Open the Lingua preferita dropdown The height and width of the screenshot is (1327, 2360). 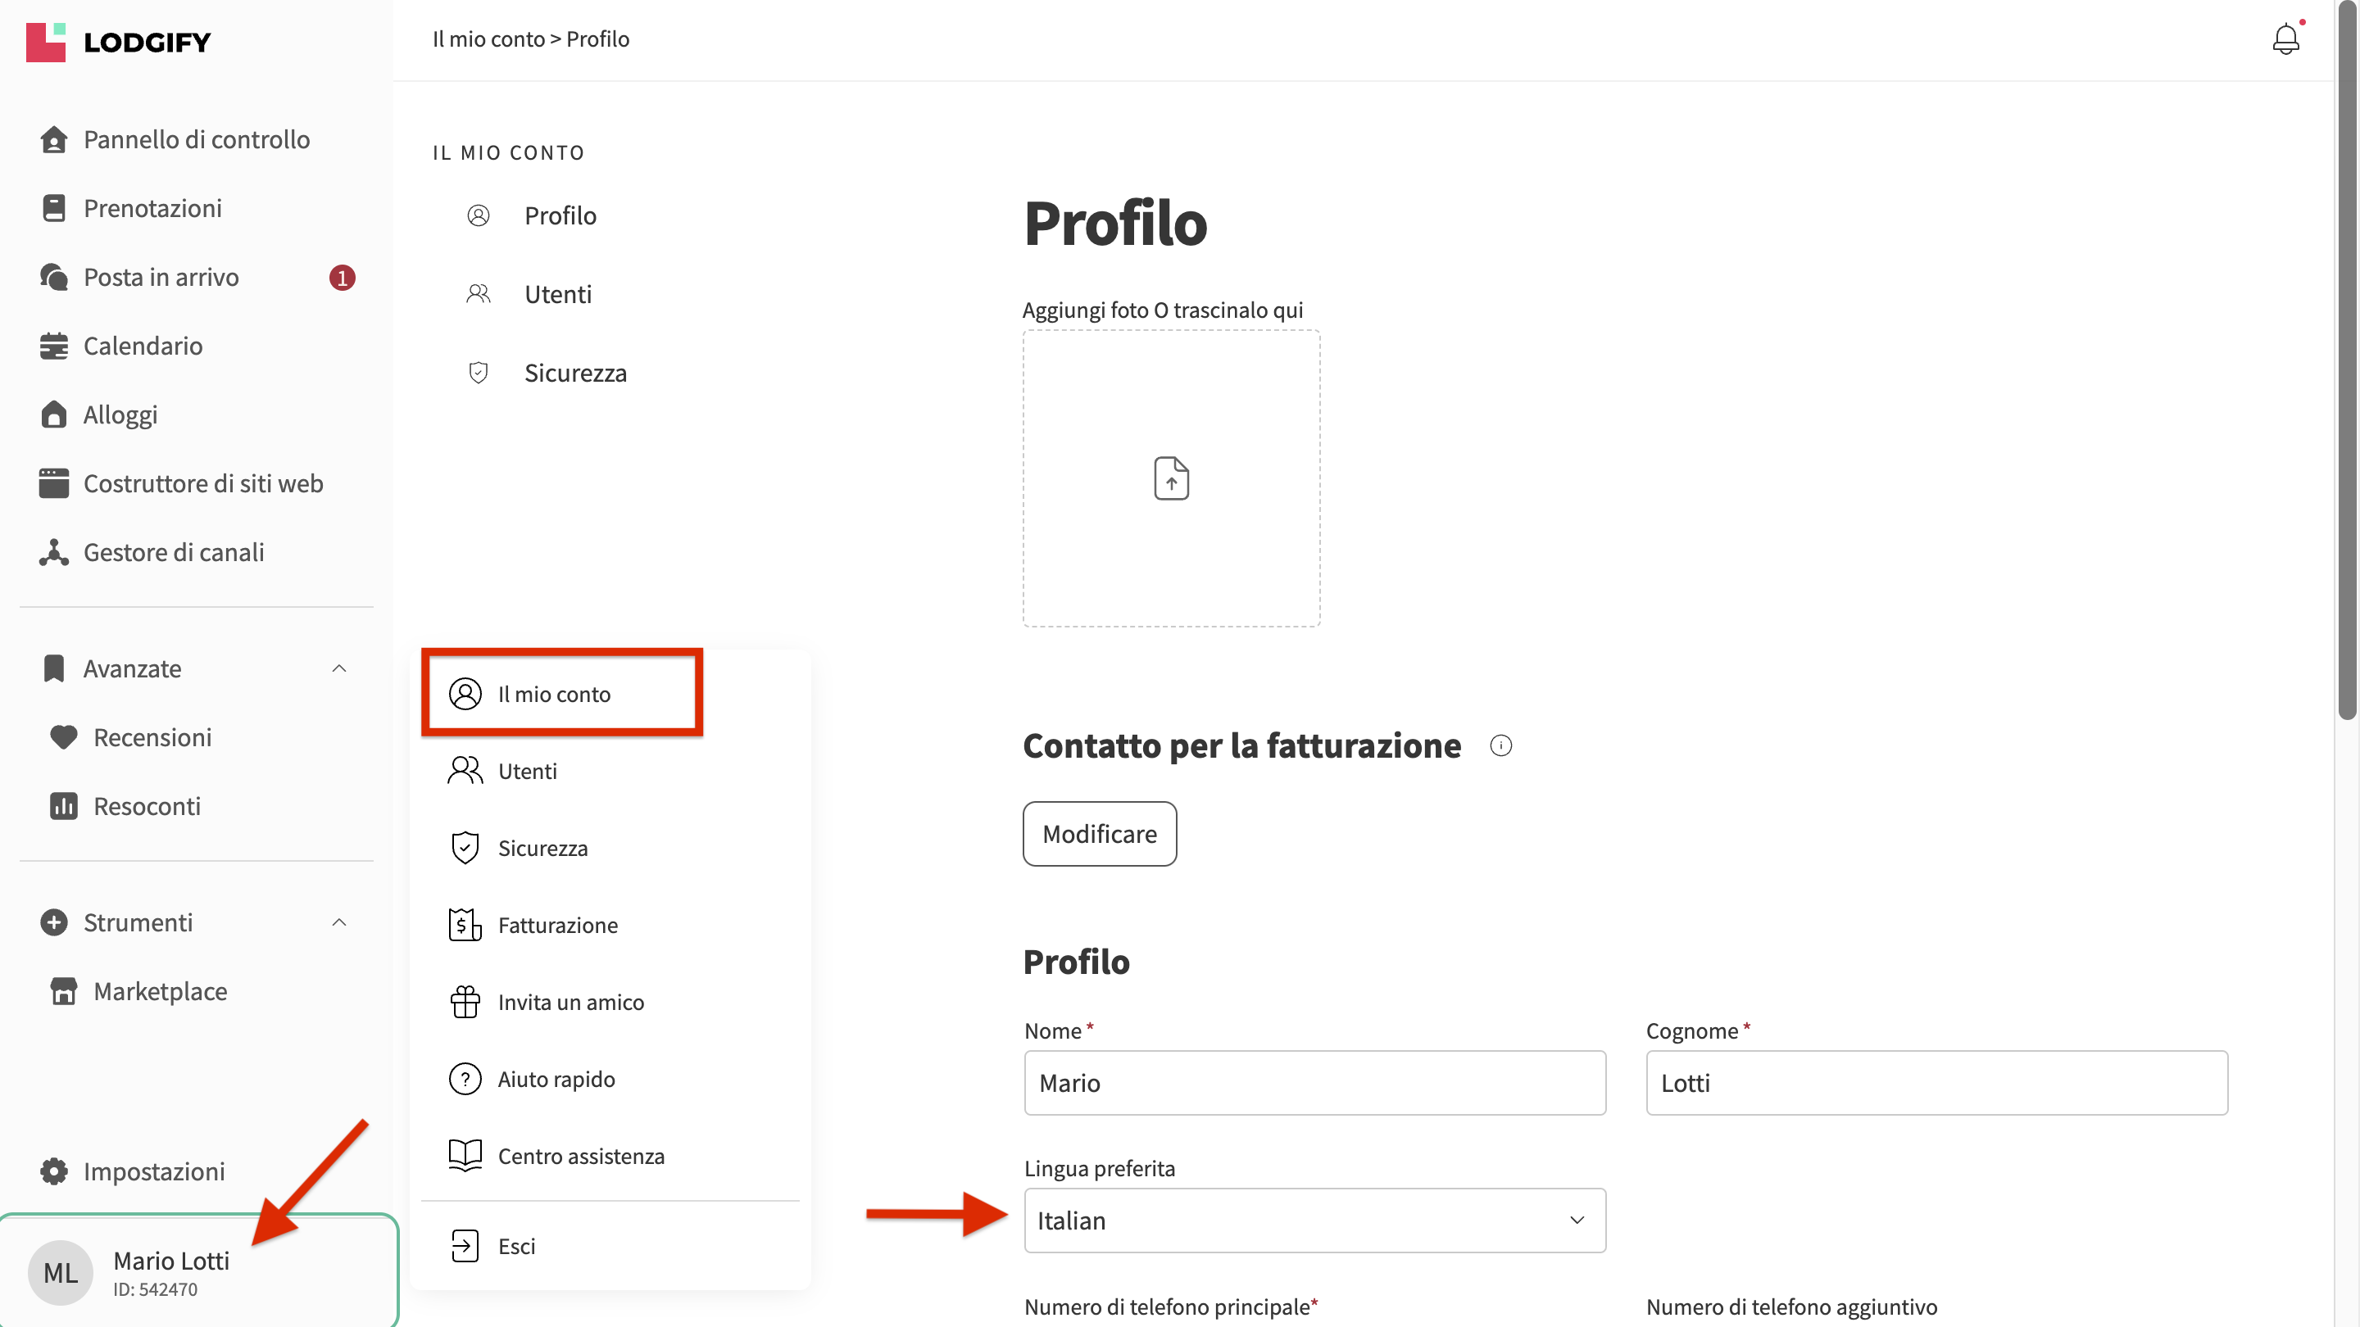tap(1314, 1220)
